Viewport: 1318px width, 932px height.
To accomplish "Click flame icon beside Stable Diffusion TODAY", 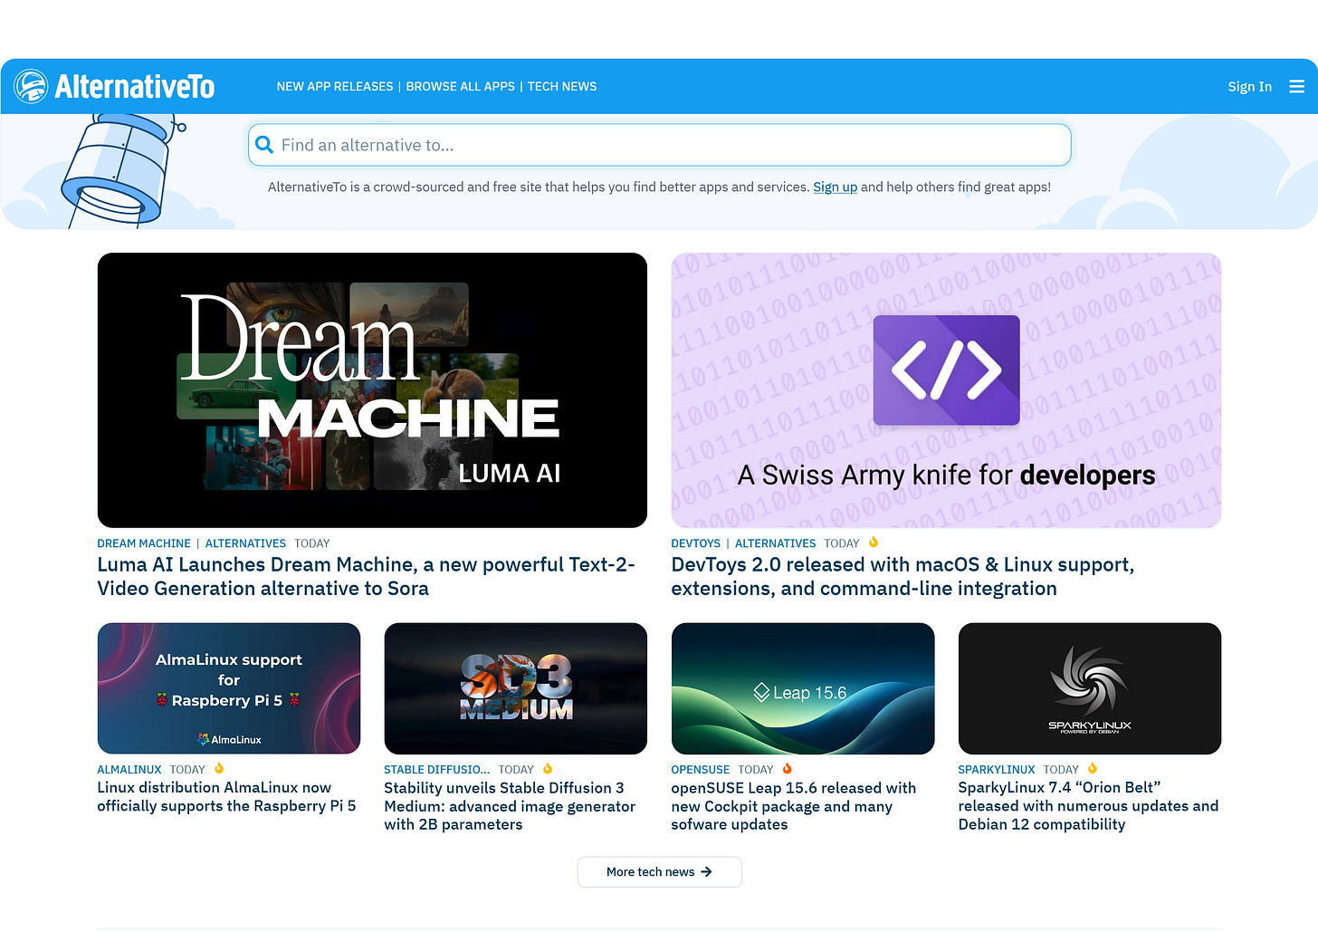I will 548,769.
